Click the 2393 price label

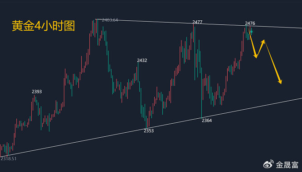click(37, 92)
